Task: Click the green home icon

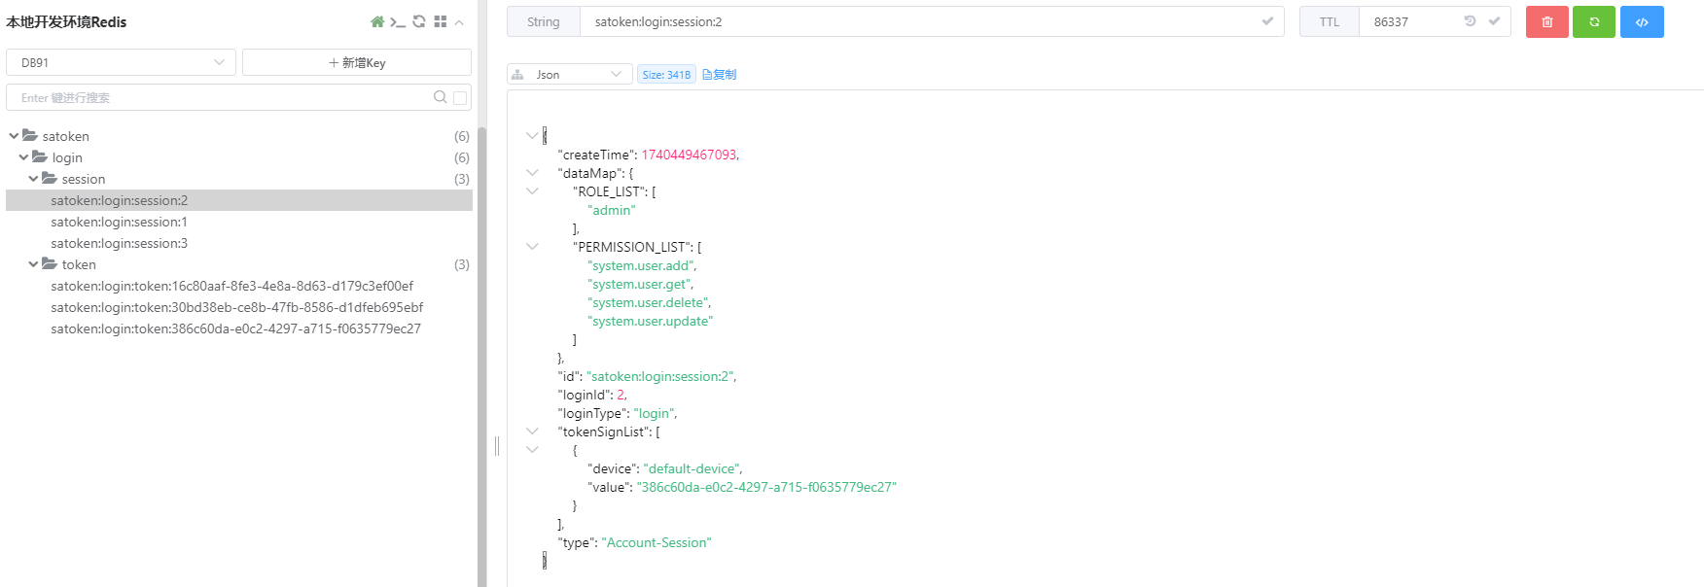Action: [x=377, y=21]
